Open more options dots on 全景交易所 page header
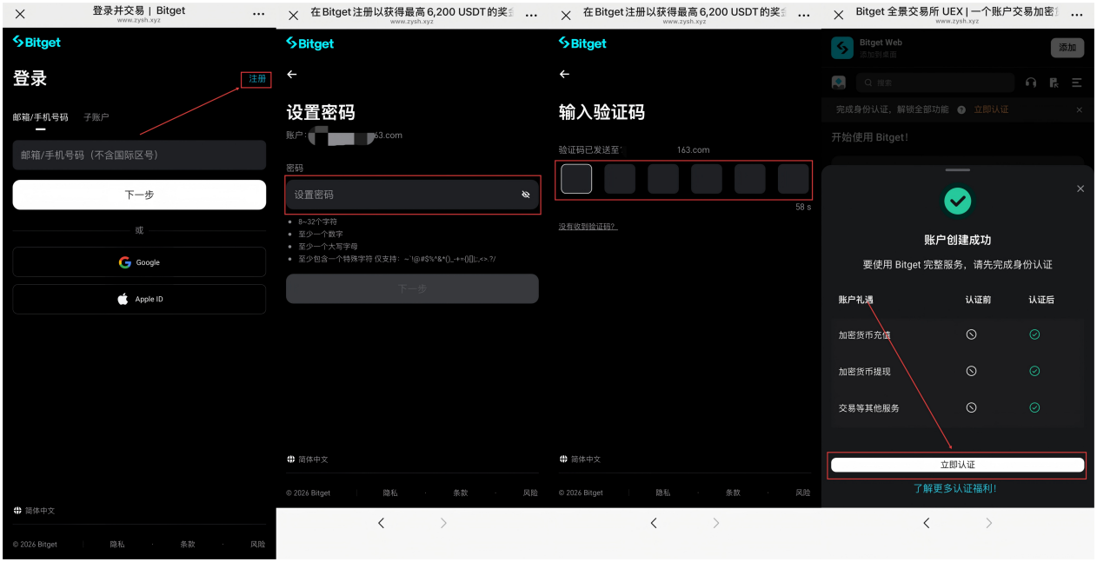Viewport: 1097px width, 562px height. click(1076, 15)
